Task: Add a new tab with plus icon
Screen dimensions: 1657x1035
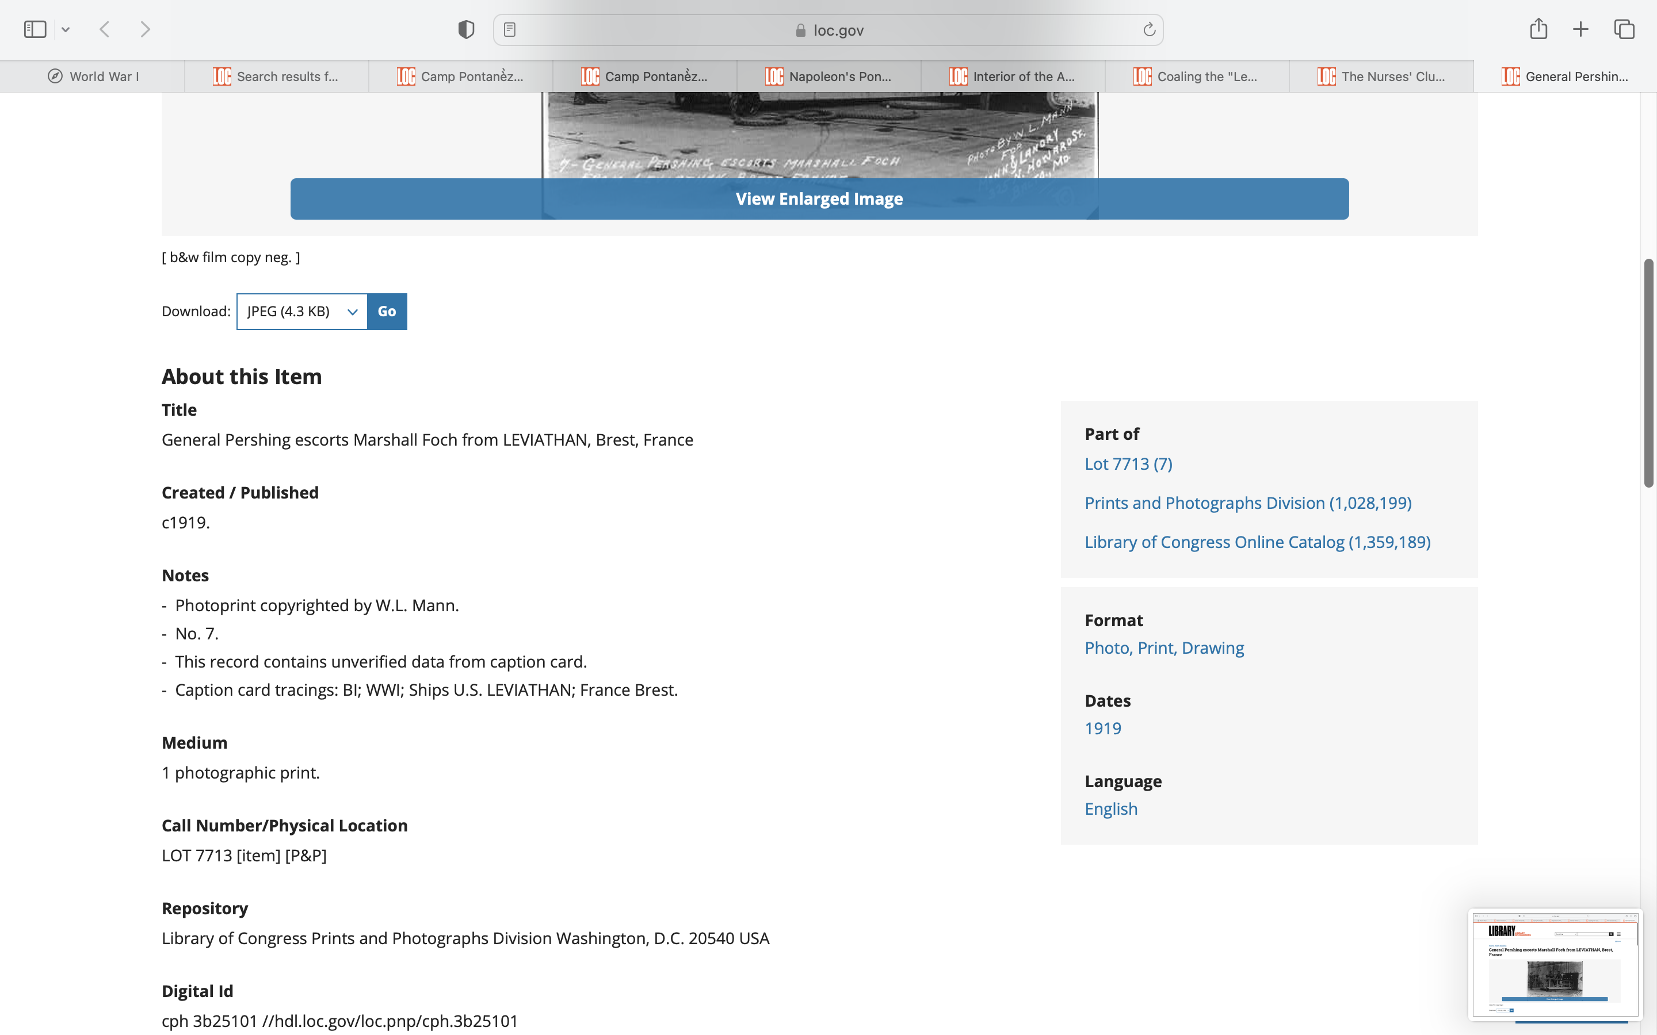Action: pyautogui.click(x=1580, y=29)
